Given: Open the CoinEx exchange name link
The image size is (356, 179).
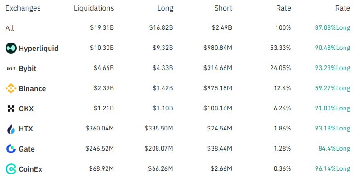Looking at the screenshot, I should (x=30, y=169).
